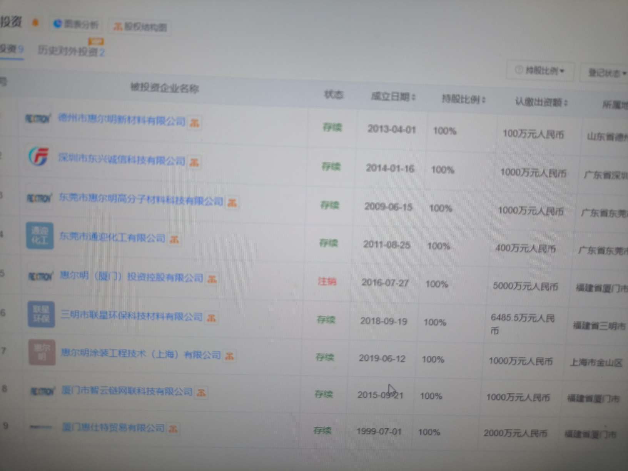Click 6485.5万元人民币 amount cell
Image resolution: width=628 pixels, height=471 pixels.
[523, 324]
